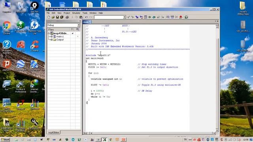Open Find dialog from toolbar
This screenshot has height=142, width=253.
137,17
